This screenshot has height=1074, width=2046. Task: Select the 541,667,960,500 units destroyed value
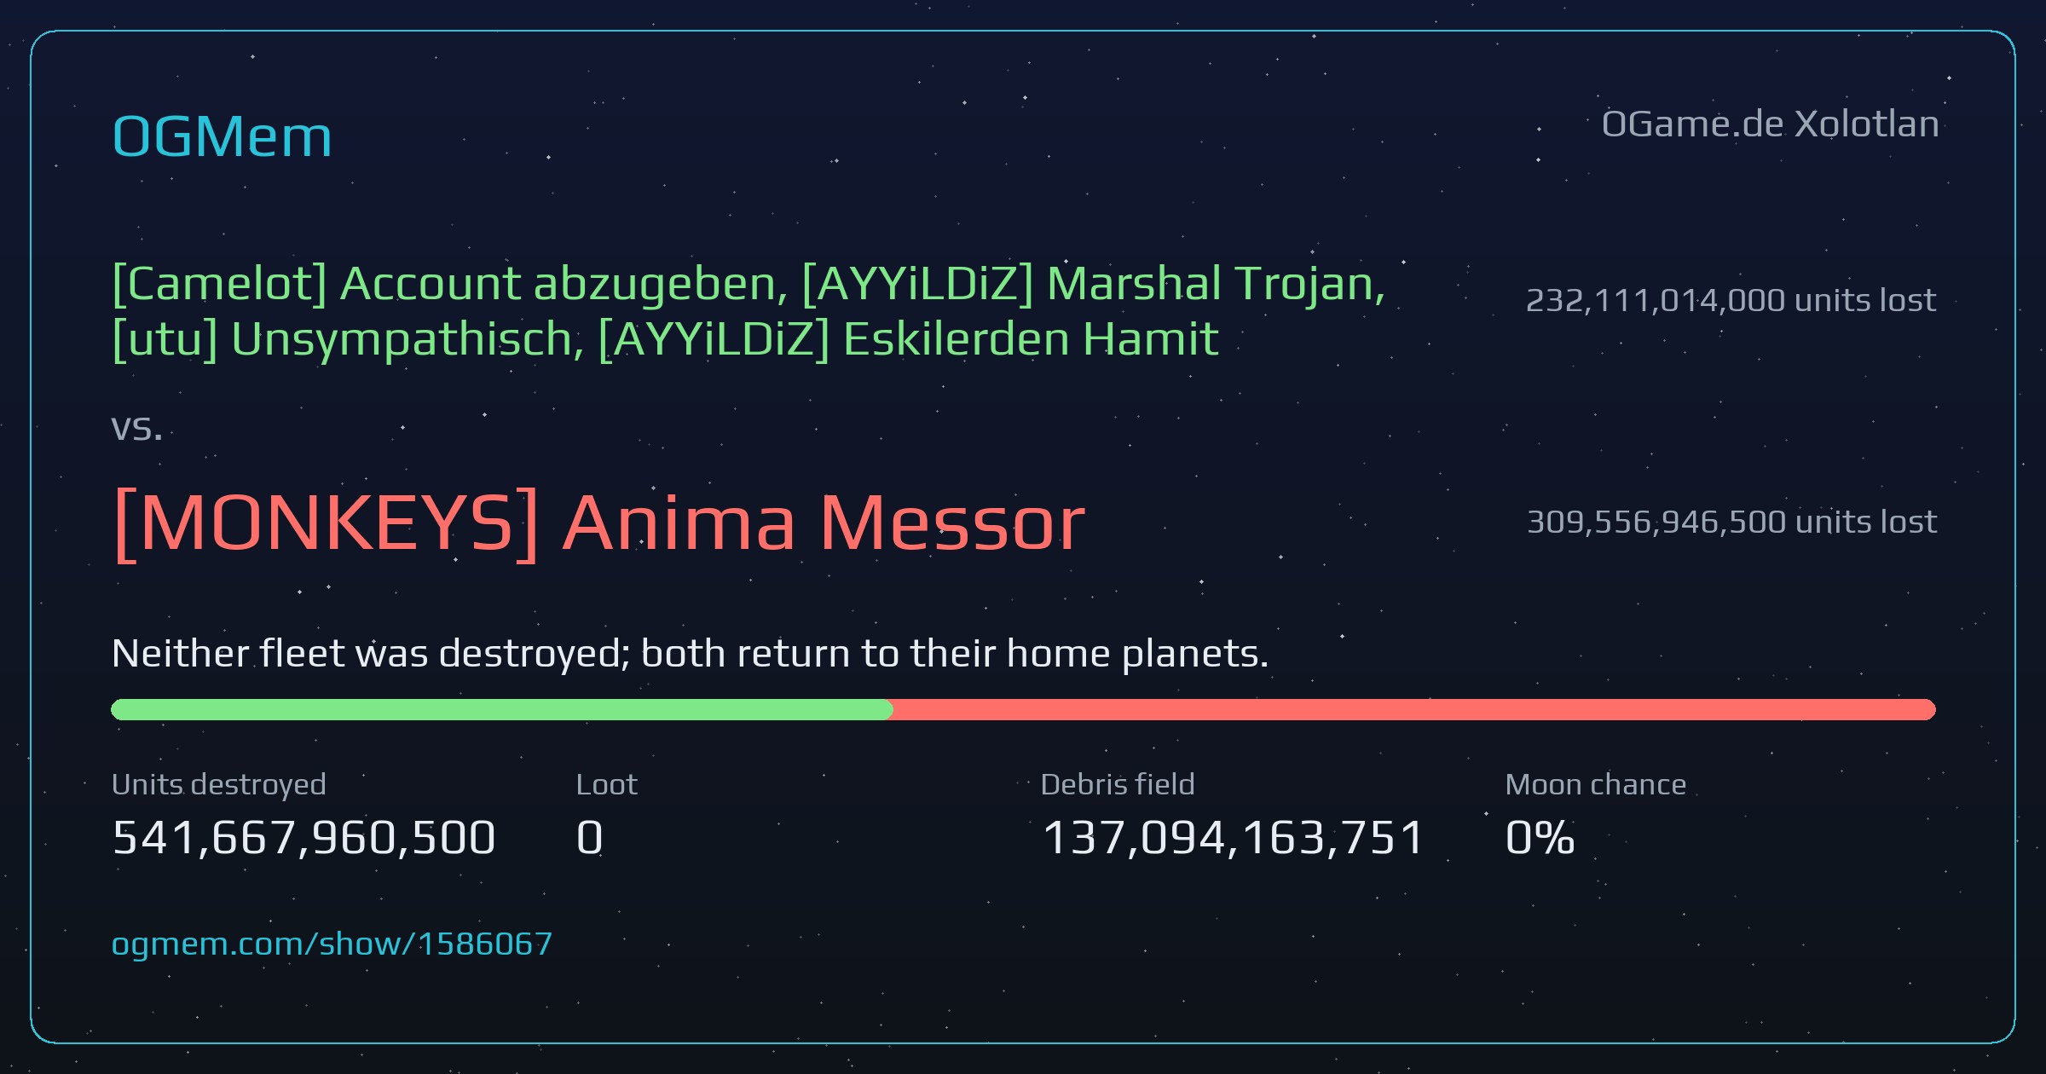pos(303,837)
